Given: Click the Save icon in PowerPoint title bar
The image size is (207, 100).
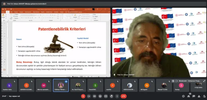Looking at the screenshot, I should (x=3, y=9).
